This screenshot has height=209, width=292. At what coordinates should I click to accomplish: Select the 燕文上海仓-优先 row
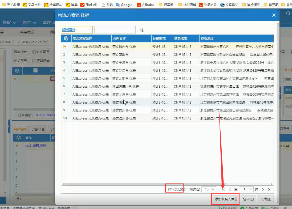point(167,95)
